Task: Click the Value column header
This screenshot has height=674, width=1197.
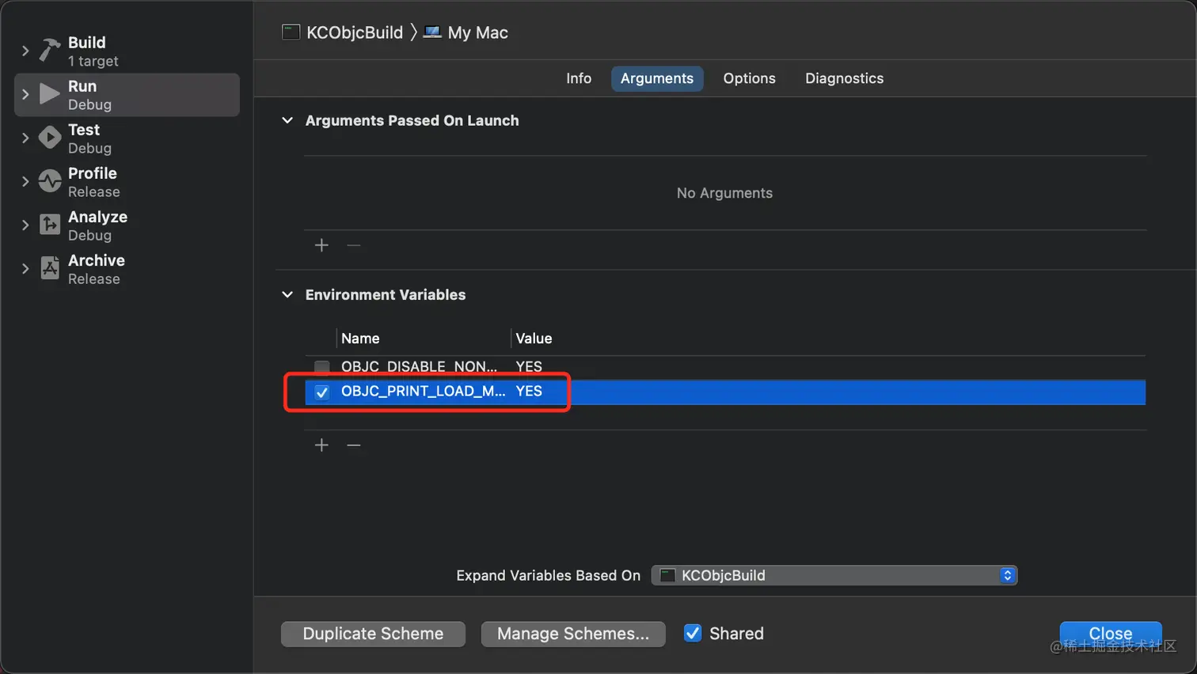Action: (534, 339)
